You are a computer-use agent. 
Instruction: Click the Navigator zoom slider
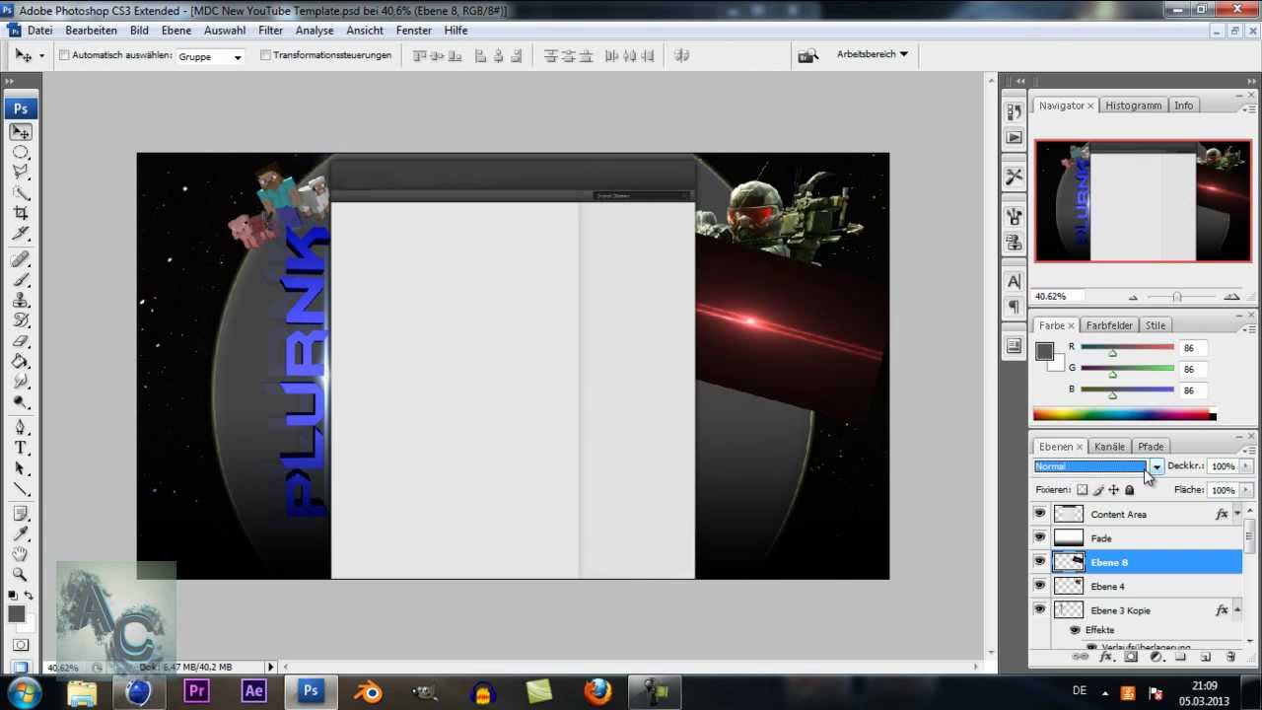(x=1177, y=297)
